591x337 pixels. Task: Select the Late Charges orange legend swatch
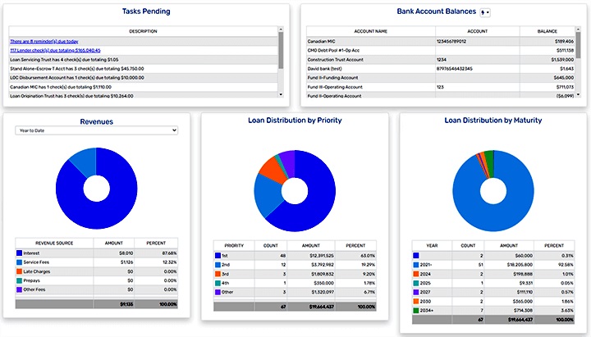click(21, 271)
